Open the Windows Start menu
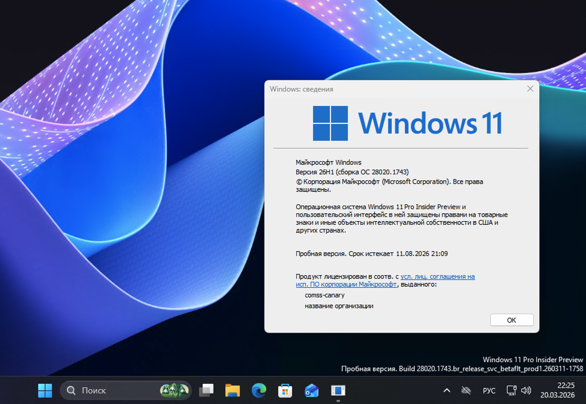Viewport: 586px width, 404px height. [45, 390]
